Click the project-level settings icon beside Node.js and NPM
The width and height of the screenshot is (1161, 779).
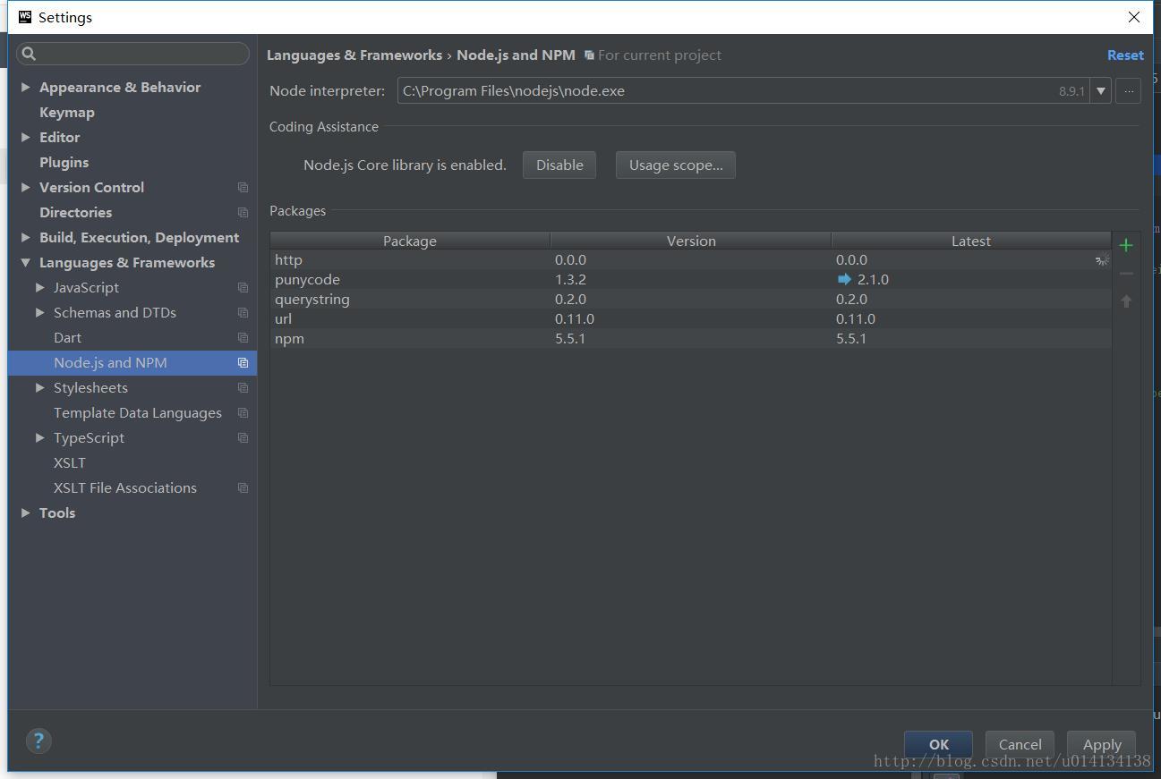pos(243,362)
